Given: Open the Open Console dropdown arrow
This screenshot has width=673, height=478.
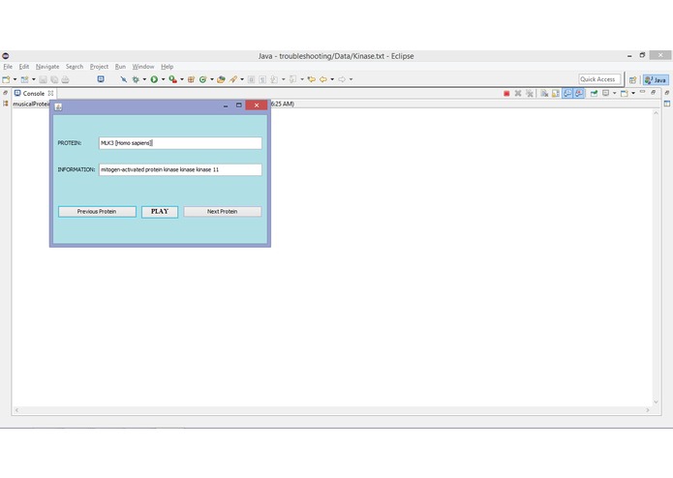Looking at the screenshot, I should click(633, 93).
